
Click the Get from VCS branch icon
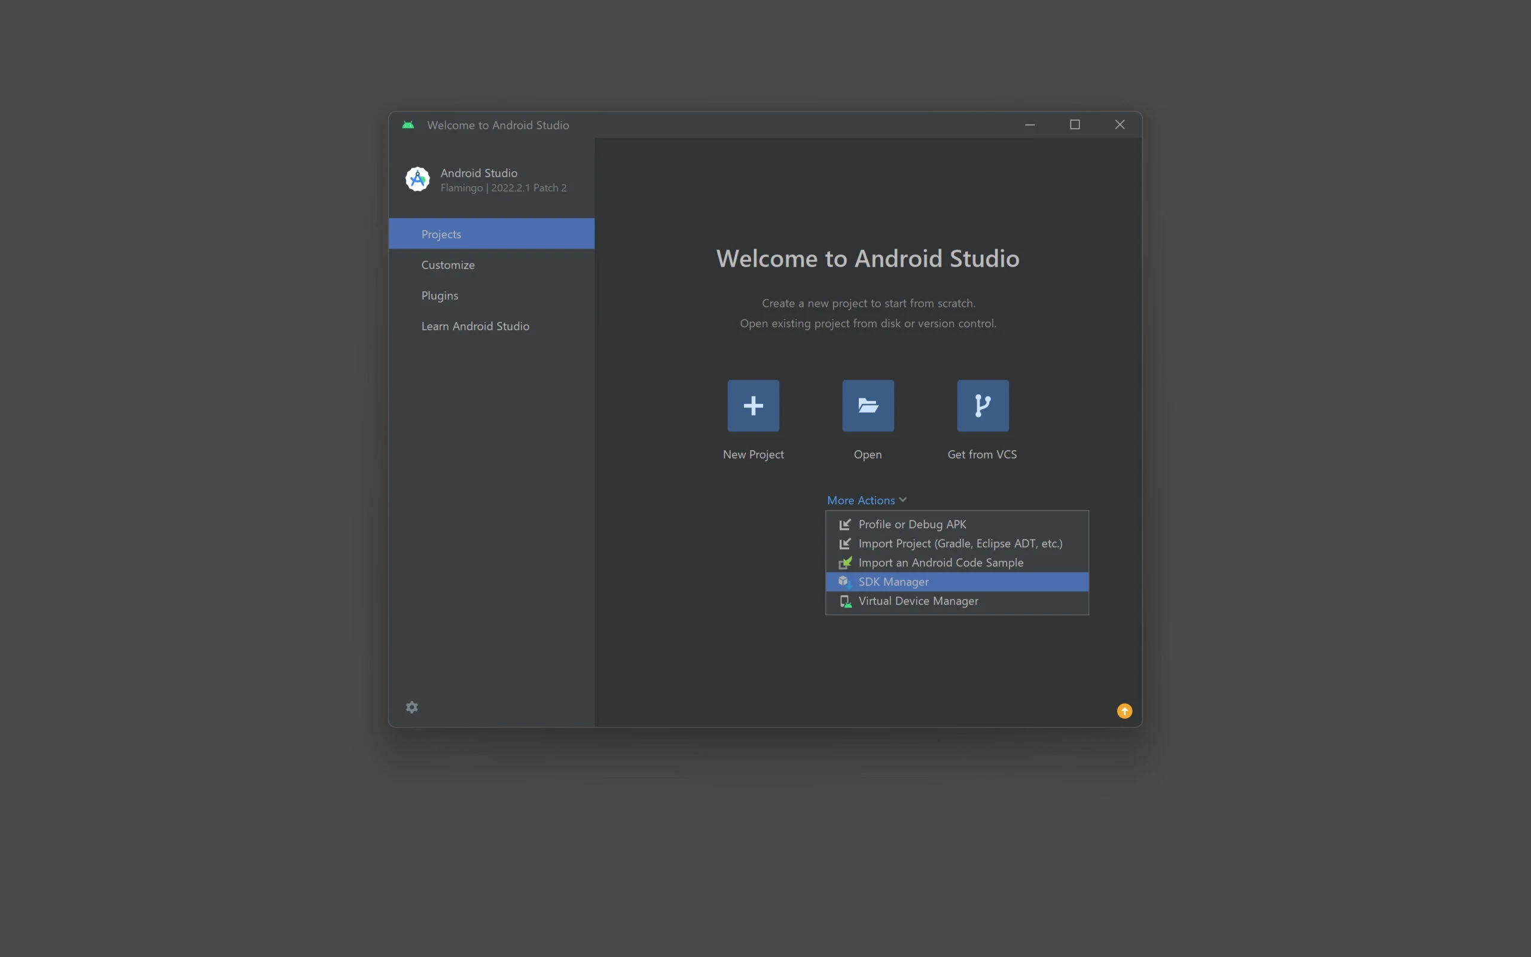coord(983,406)
